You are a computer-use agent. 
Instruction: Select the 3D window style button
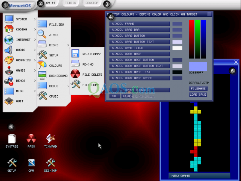click(x=114, y=96)
